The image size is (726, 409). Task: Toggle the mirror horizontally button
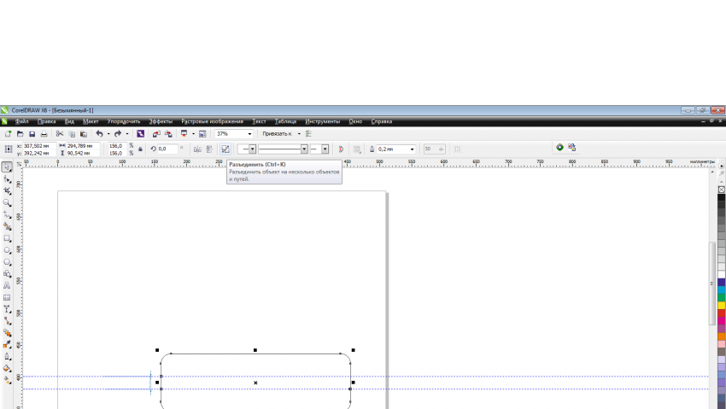[x=196, y=149]
